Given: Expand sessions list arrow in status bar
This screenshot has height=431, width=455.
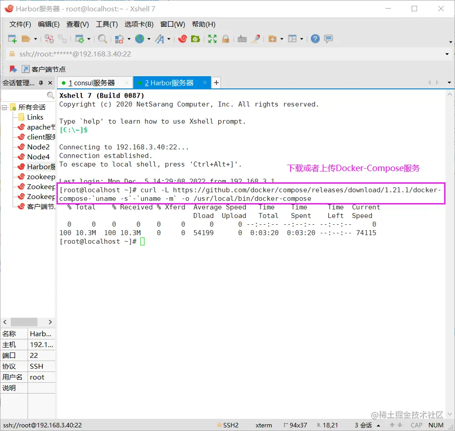Looking at the screenshot, I should pos(378,425).
